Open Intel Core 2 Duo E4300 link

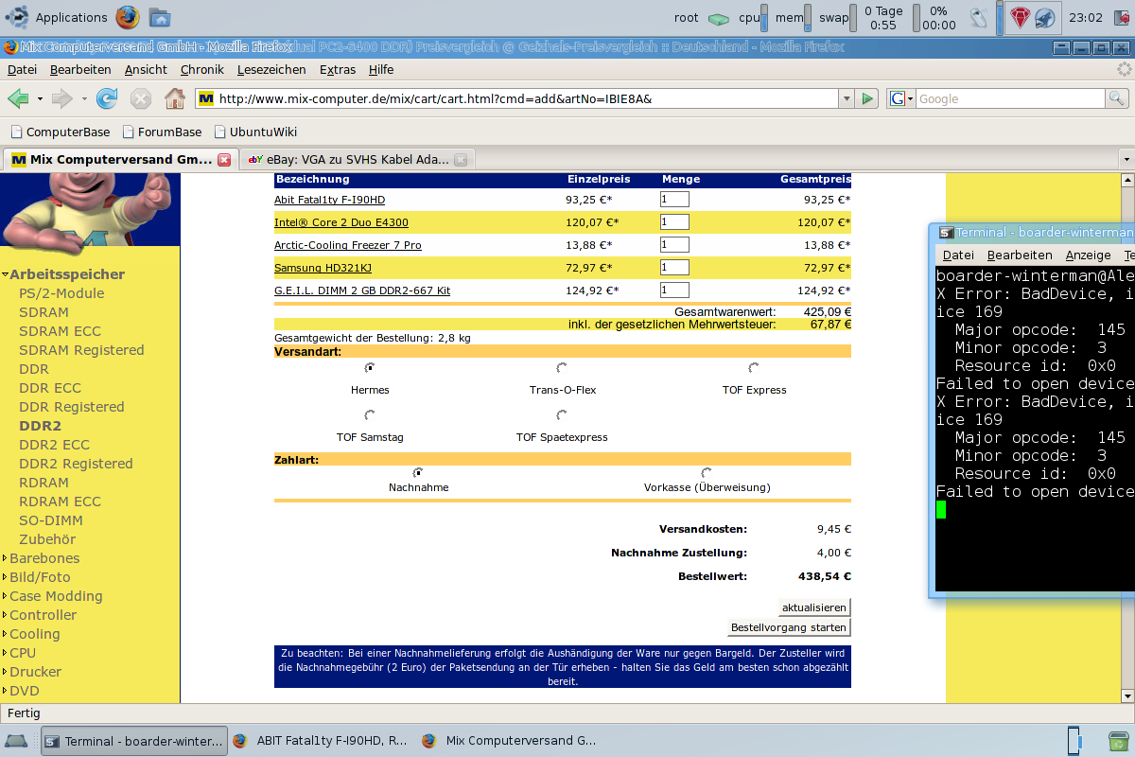pyautogui.click(x=341, y=222)
